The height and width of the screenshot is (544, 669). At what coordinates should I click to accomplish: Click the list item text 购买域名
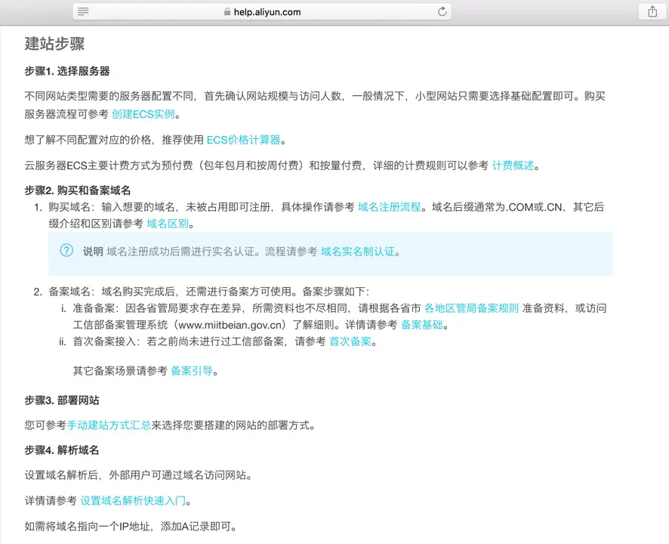pyautogui.click(x=69, y=207)
